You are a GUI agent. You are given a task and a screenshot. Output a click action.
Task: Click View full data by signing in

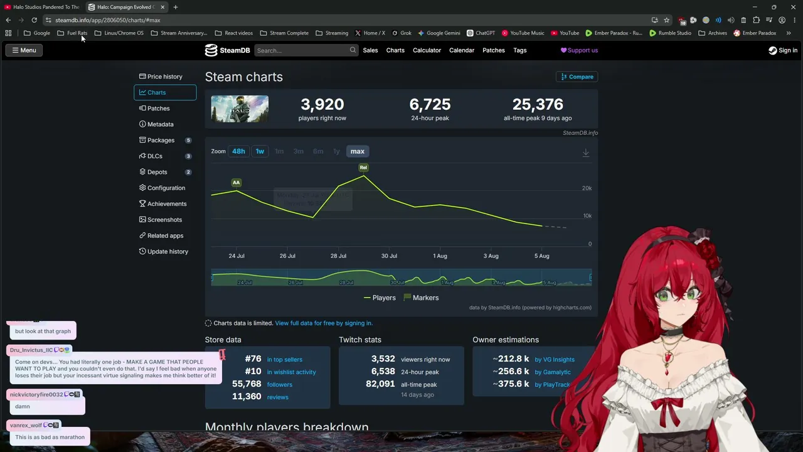324,323
